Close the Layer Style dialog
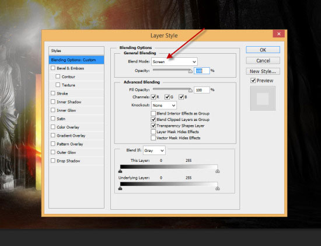Screen dimensions: 321x246 278,34
